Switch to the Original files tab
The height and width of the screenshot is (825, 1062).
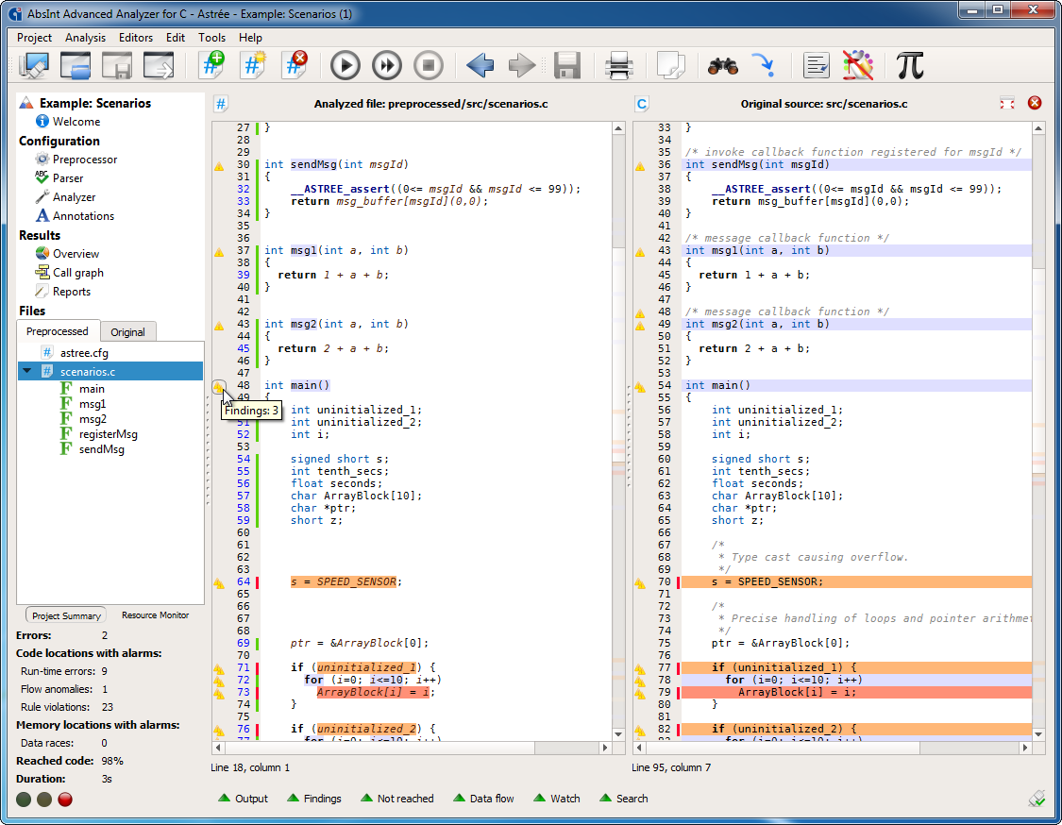pos(128,332)
